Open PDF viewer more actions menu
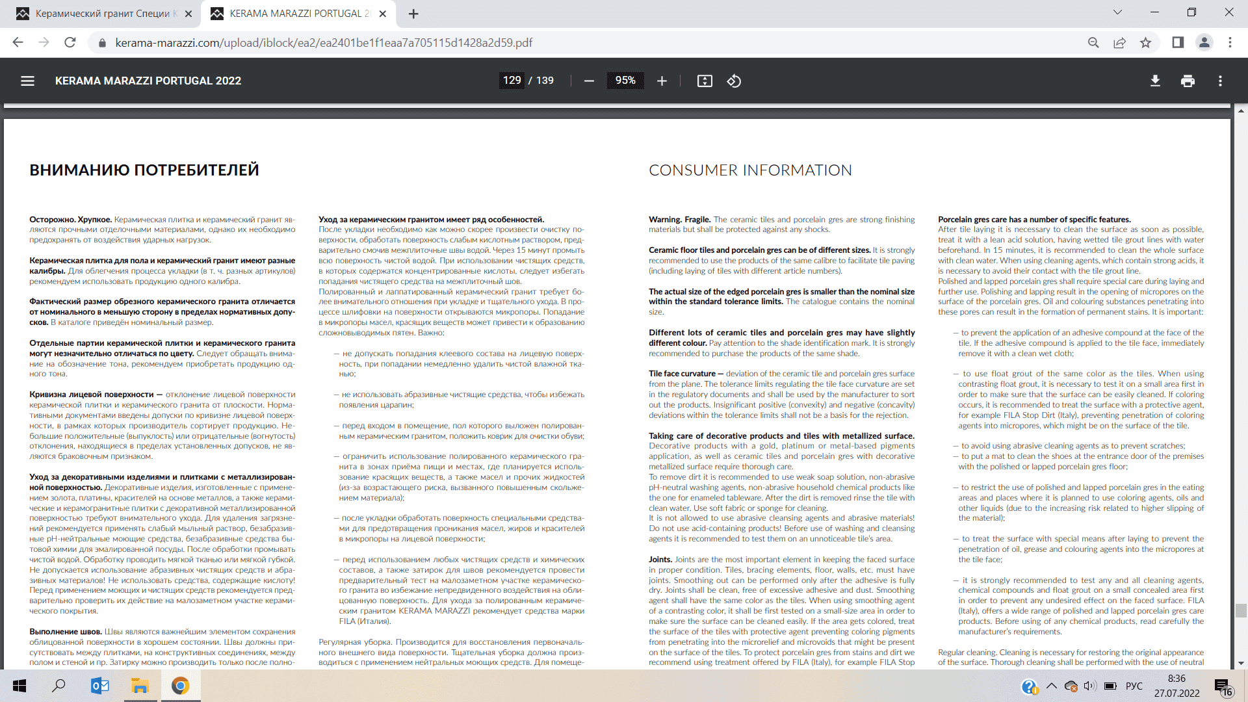The image size is (1248, 702). click(1220, 81)
